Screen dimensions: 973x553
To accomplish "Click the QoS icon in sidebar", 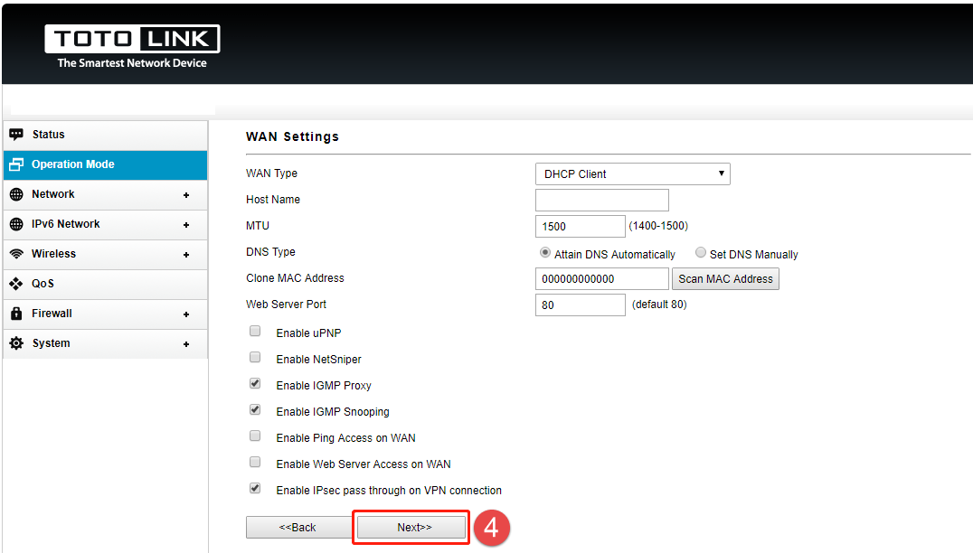I will (16, 284).
